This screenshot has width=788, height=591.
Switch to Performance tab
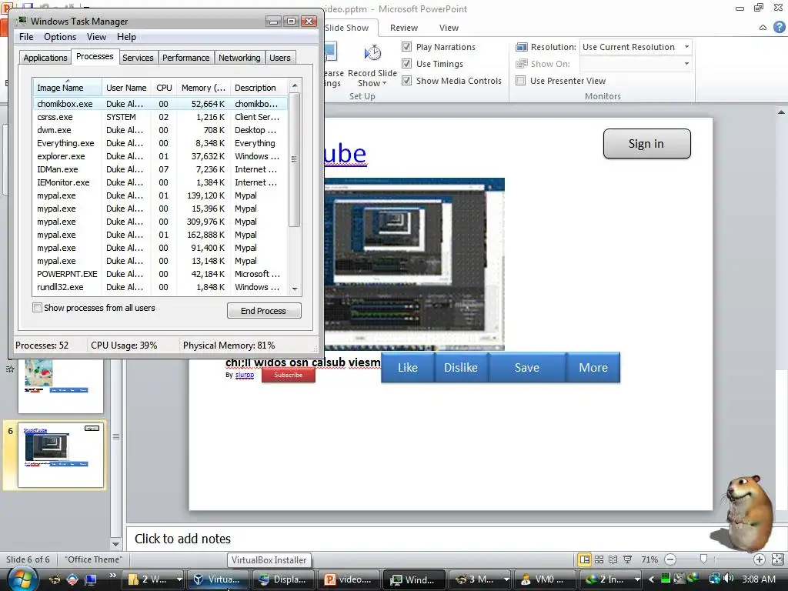(x=186, y=58)
